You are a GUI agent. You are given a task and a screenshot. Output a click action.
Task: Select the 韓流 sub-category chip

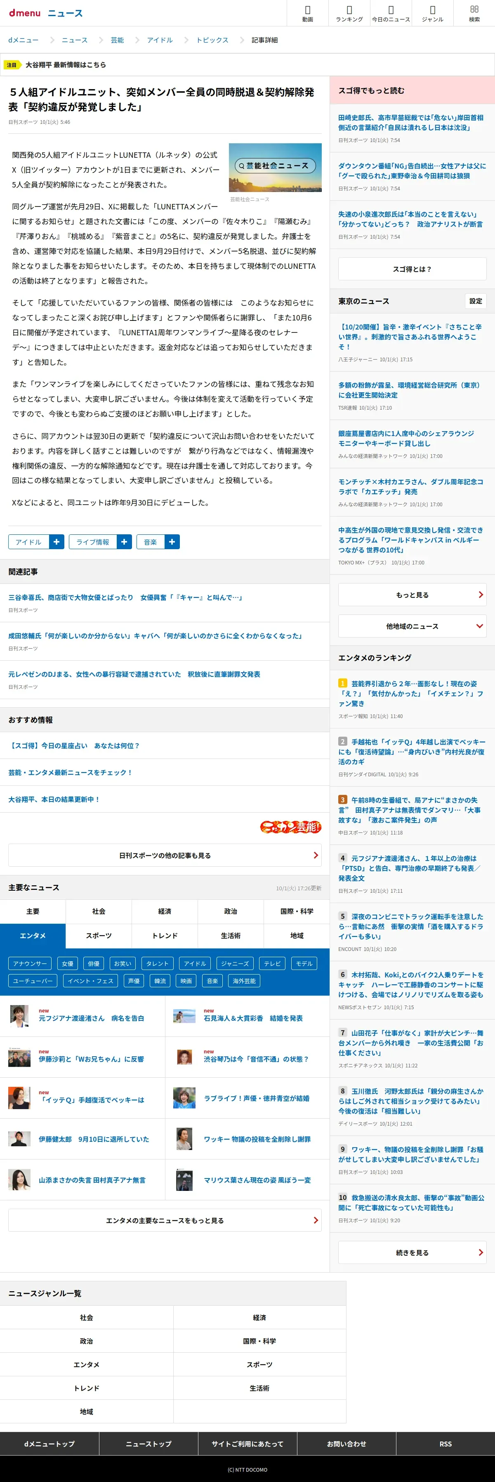[x=160, y=981]
